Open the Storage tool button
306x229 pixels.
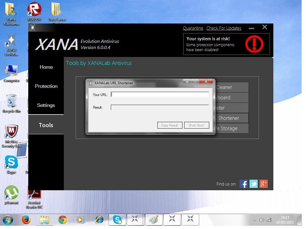[x=232, y=128]
